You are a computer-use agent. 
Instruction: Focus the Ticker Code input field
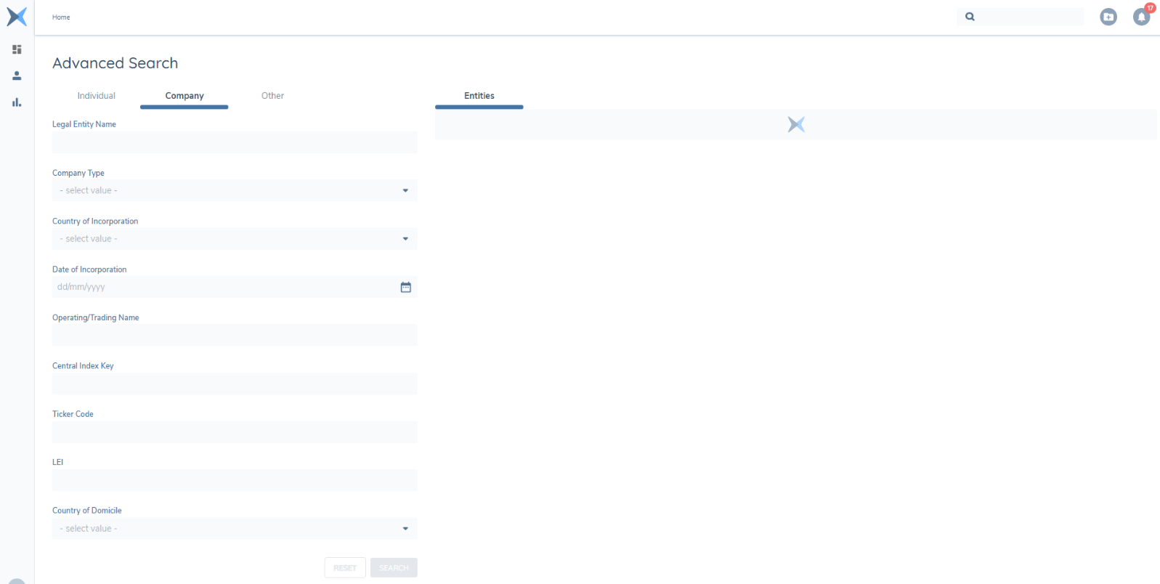[x=235, y=432]
